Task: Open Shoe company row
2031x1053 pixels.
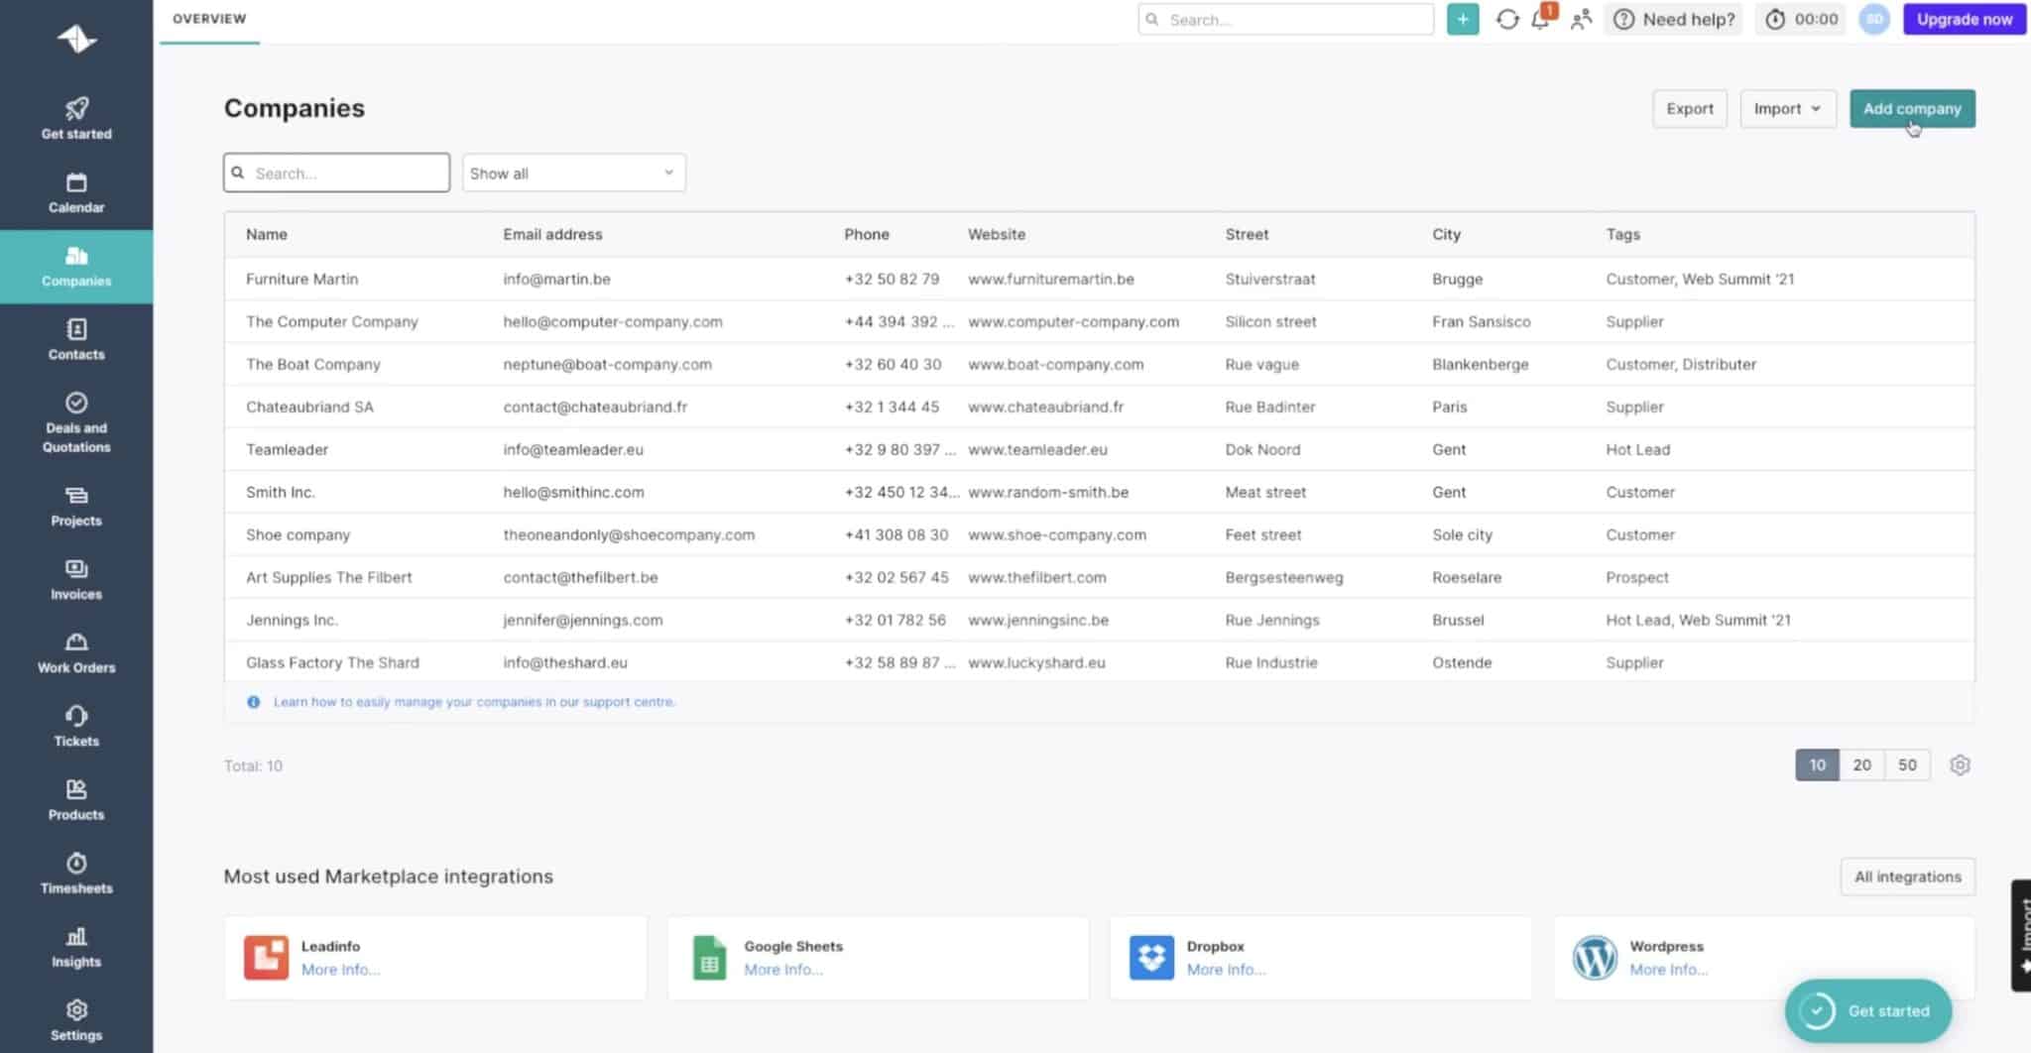Action: 1099,534
